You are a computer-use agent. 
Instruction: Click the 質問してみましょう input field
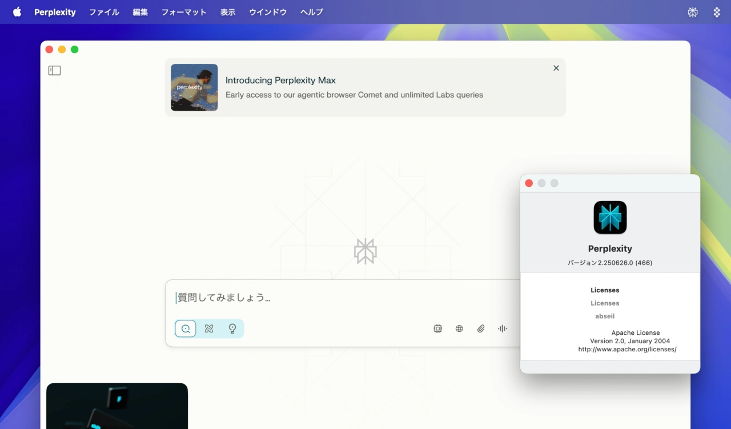click(343, 298)
